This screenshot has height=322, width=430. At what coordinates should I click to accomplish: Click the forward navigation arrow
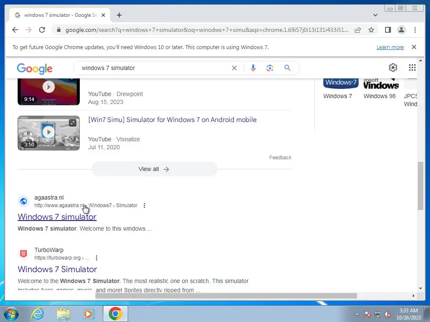29,30
